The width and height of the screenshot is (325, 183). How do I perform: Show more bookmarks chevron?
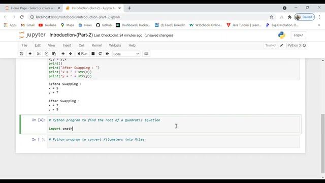[x=319, y=25]
